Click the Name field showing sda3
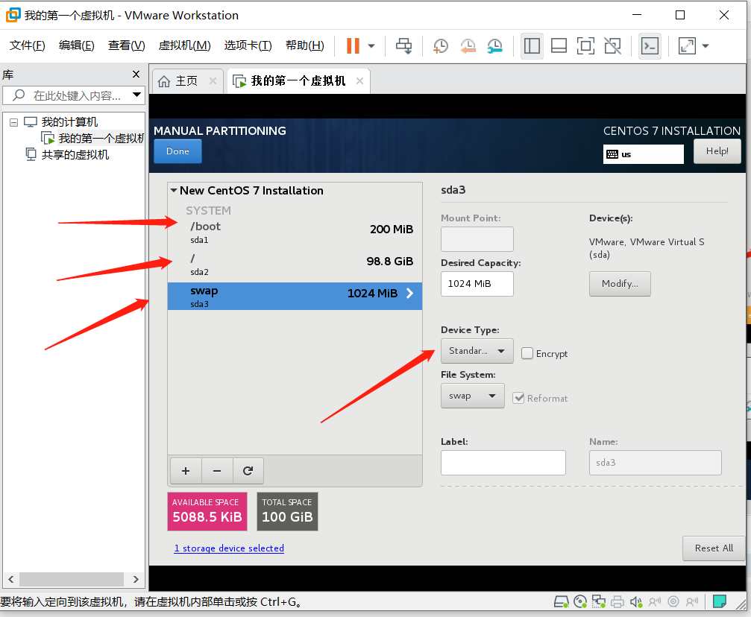Screen dimensions: 751x617 click(656, 463)
